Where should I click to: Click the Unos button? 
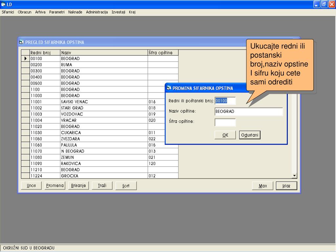[31, 186]
